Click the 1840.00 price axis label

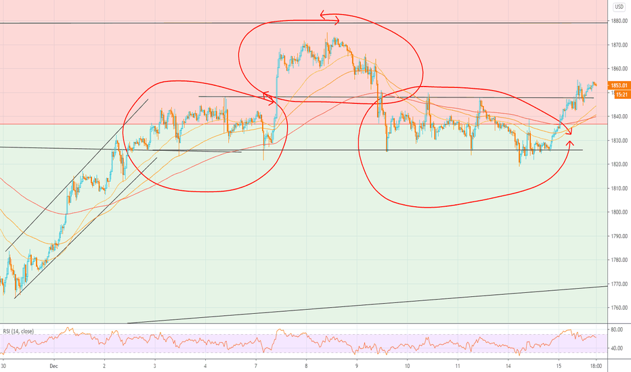click(619, 116)
